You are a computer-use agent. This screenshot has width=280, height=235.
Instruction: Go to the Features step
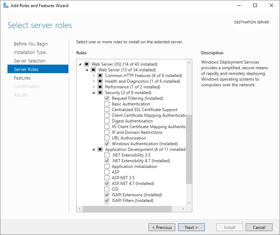(22, 78)
